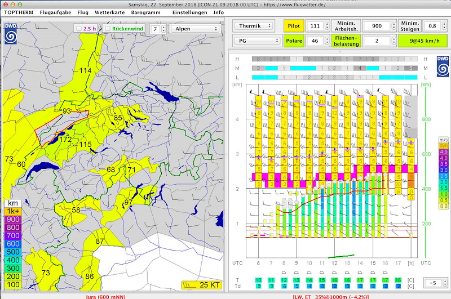Adjust the stepper next to value 7

tap(163, 29)
